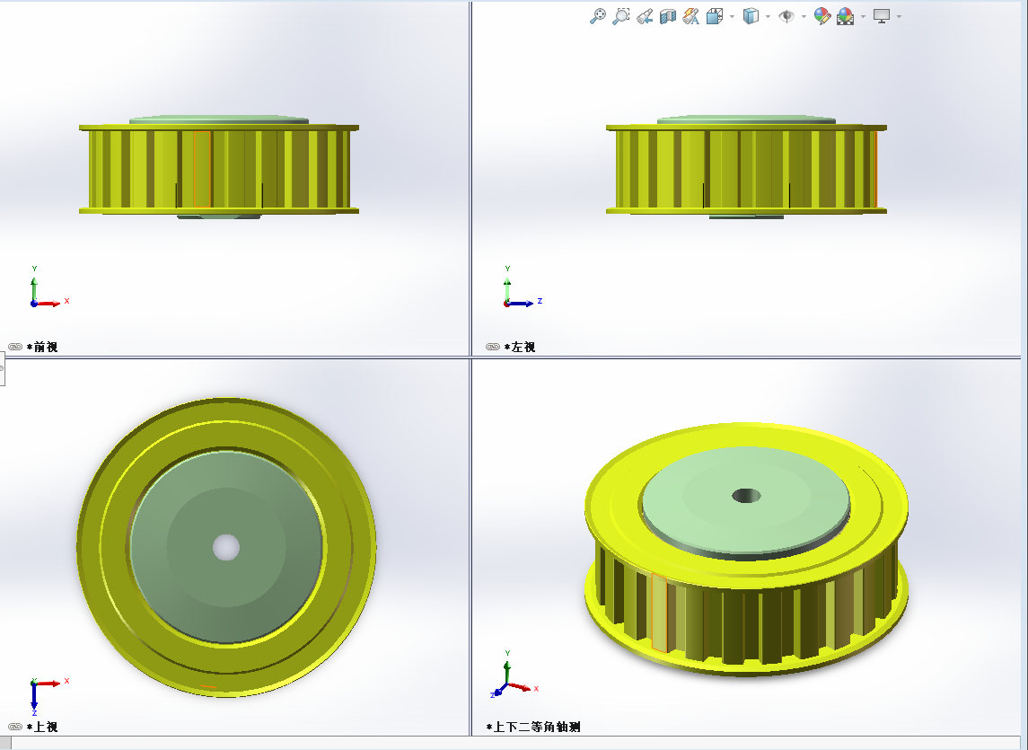1028x750 pixels.
Task: Expand the Apply Scene dropdown arrow
Action: [x=863, y=16]
